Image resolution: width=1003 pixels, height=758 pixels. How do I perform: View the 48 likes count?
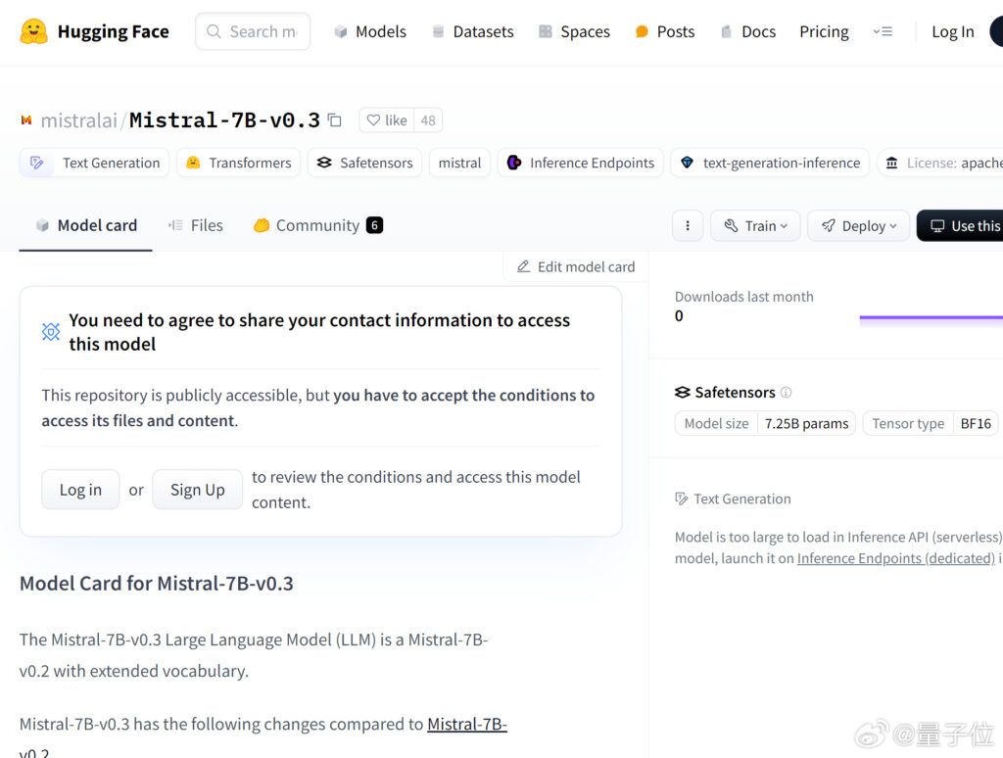pos(428,120)
